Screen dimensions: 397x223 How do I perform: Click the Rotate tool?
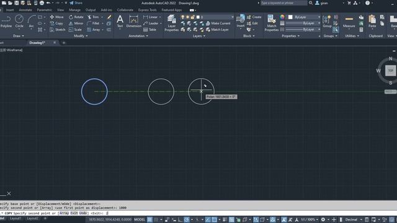point(76,17)
